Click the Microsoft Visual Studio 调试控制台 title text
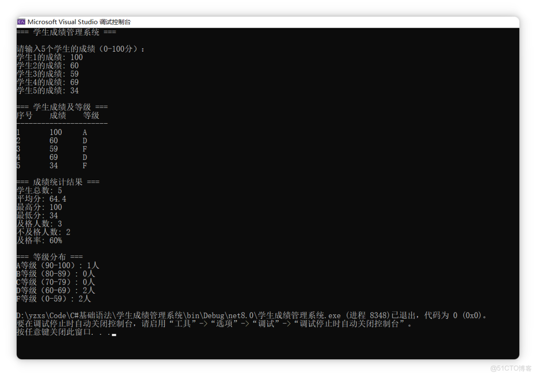 (80, 22)
